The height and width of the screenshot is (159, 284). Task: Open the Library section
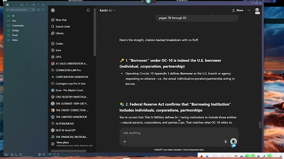point(58,33)
